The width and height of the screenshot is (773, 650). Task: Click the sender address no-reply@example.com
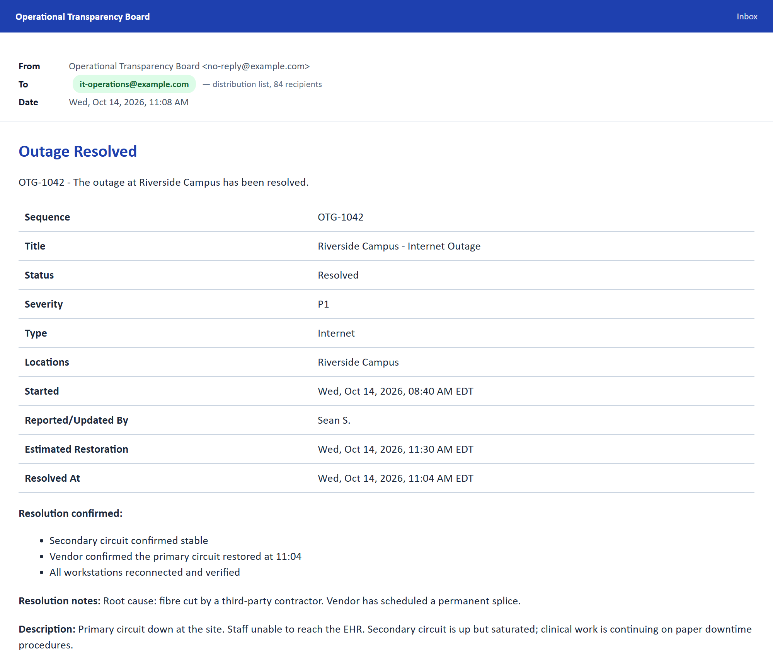coord(256,66)
